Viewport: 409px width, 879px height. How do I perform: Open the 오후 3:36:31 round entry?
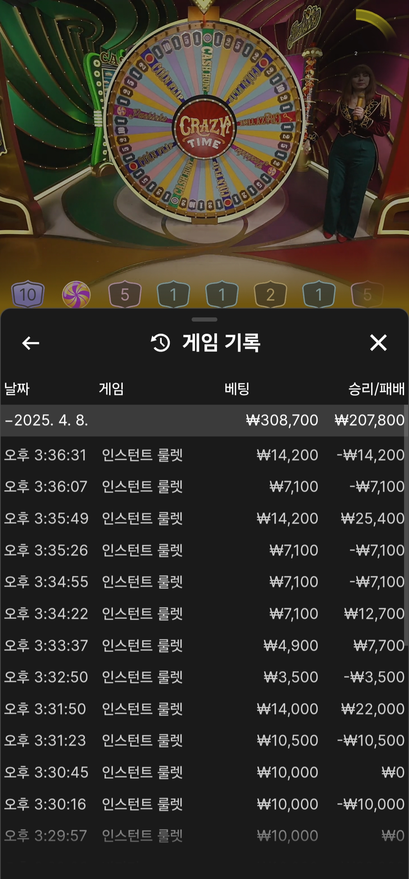204,455
